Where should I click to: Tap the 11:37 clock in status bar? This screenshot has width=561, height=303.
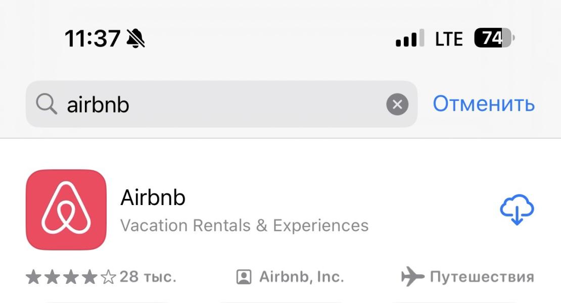(92, 38)
